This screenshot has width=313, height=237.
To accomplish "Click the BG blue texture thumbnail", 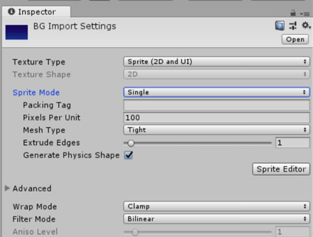I will 16,32.
